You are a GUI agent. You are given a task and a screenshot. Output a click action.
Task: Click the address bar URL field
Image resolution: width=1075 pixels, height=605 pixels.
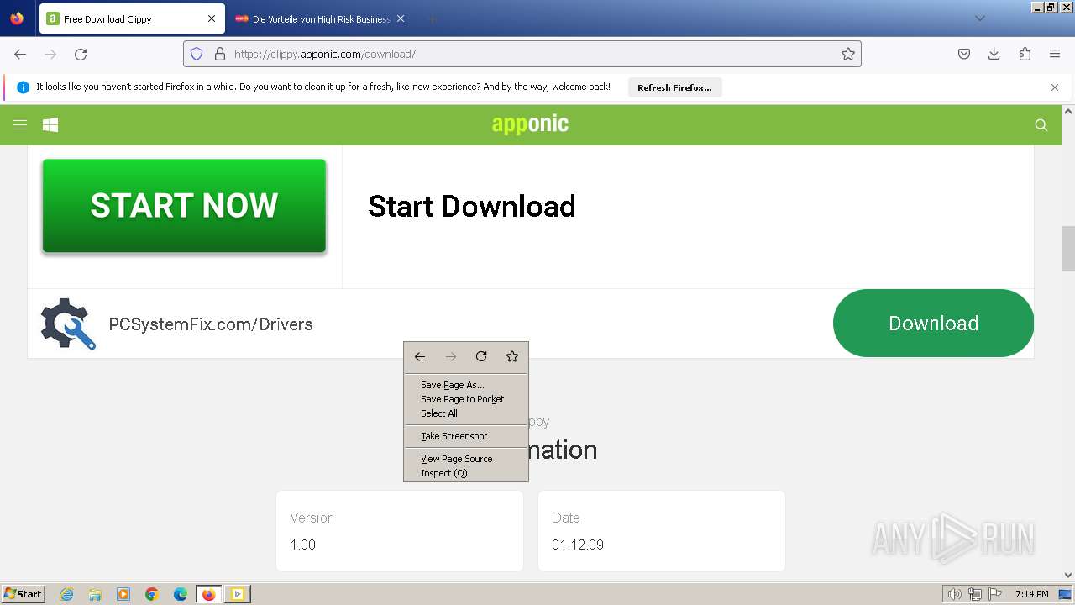click(x=522, y=54)
